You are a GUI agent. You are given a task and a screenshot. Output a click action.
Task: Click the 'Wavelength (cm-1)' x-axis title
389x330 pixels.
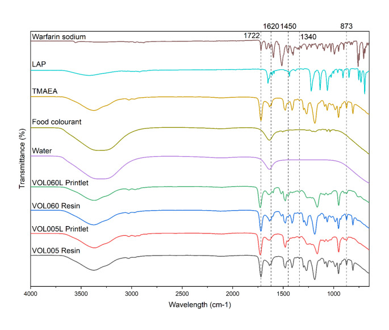click(200, 304)
